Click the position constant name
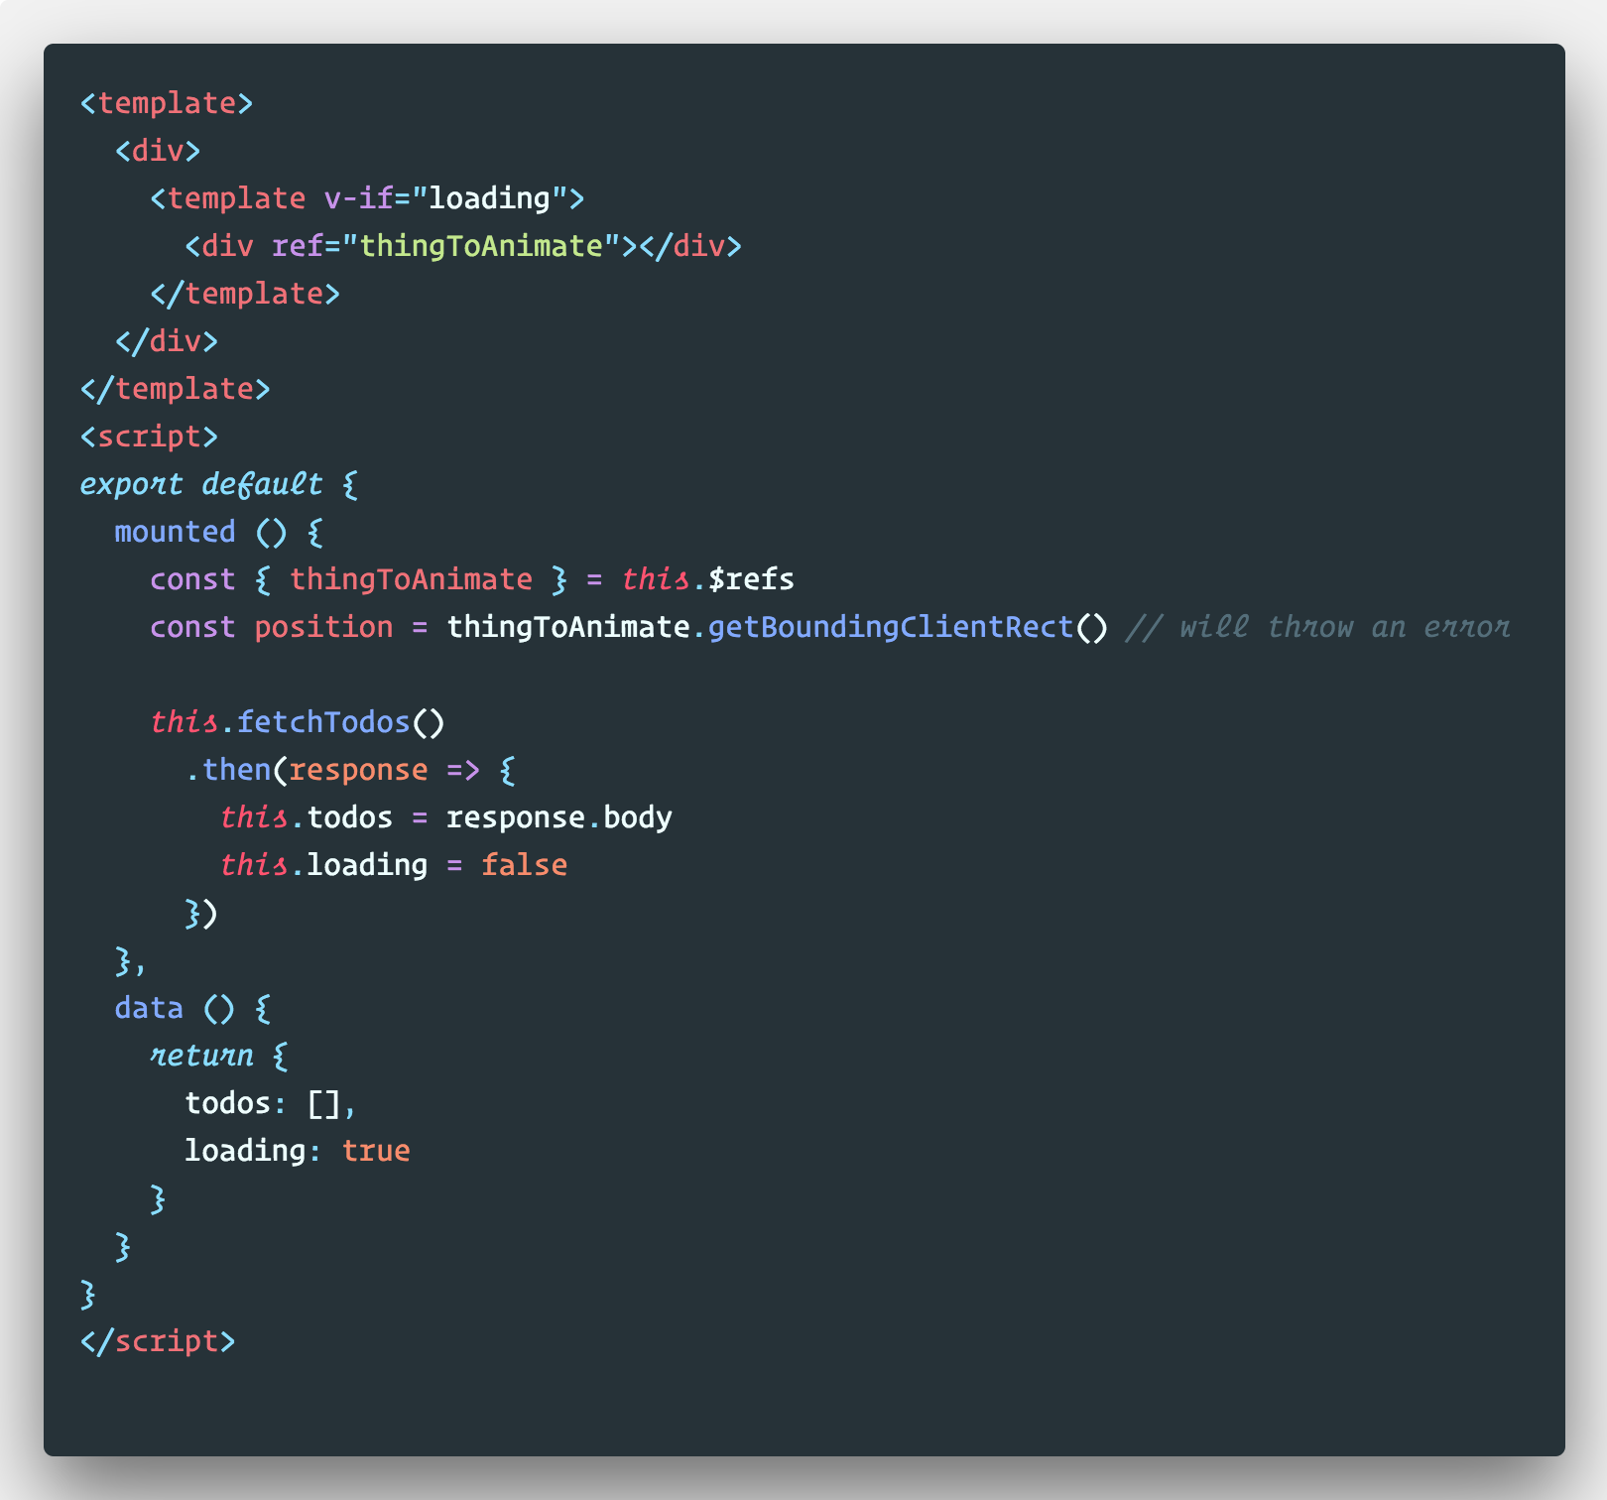This screenshot has width=1607, height=1500. click(x=323, y=627)
